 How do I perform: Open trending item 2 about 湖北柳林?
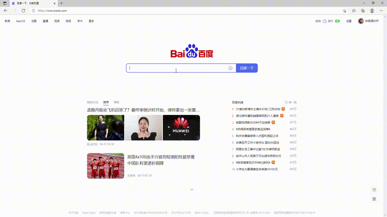[x=257, y=116]
